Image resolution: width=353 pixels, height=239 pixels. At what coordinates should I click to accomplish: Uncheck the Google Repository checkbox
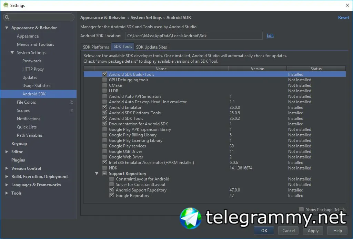click(111, 195)
